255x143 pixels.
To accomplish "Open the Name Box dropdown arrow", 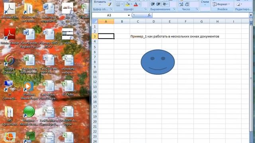I will [x=129, y=15].
